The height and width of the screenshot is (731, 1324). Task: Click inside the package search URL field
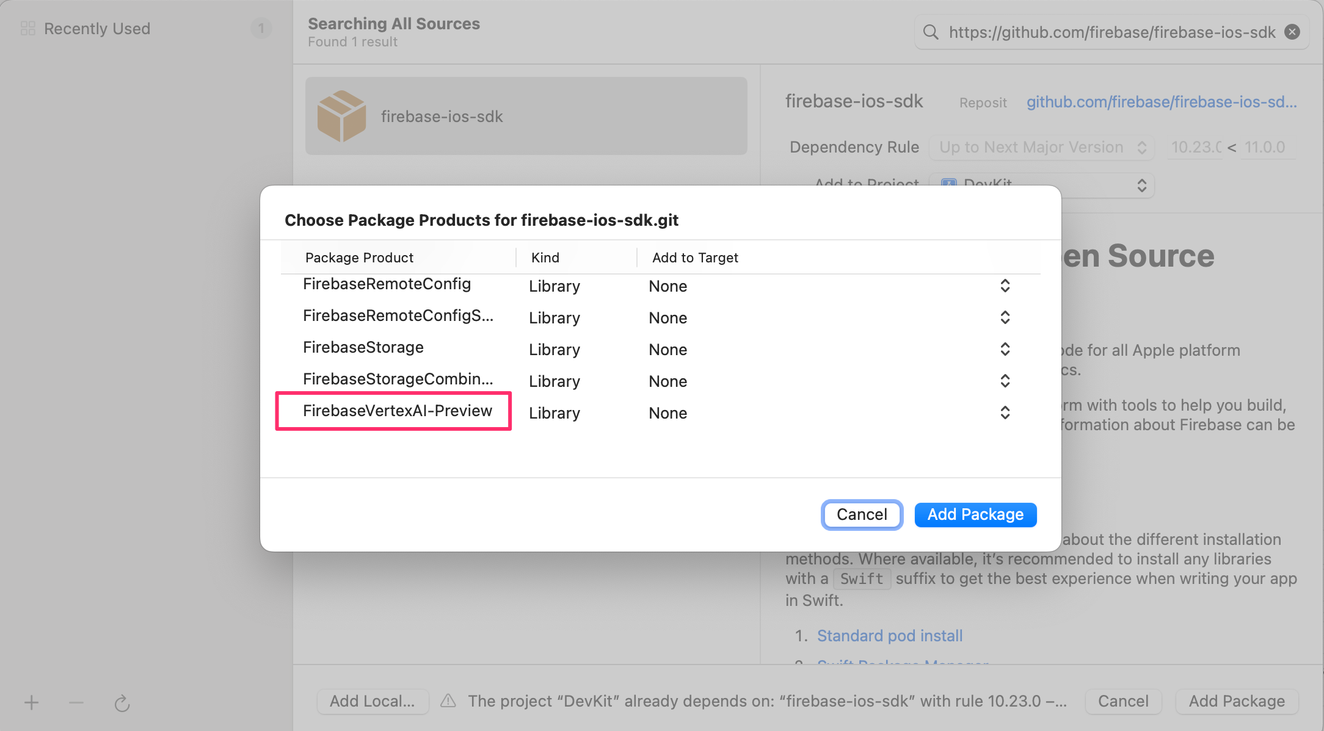1099,32
